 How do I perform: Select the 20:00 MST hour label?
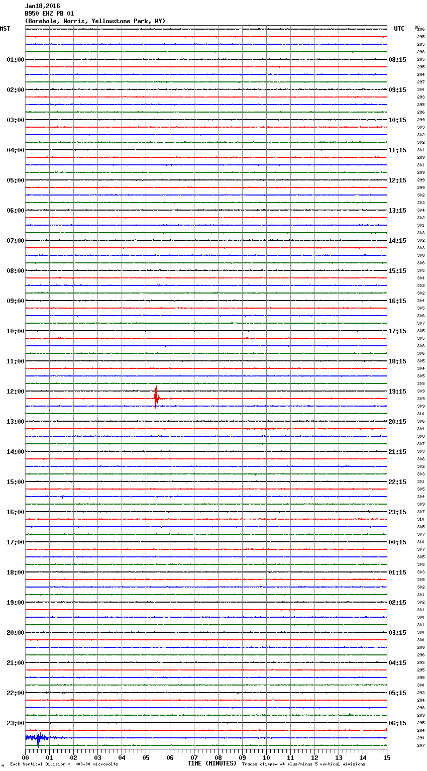[x=16, y=633]
